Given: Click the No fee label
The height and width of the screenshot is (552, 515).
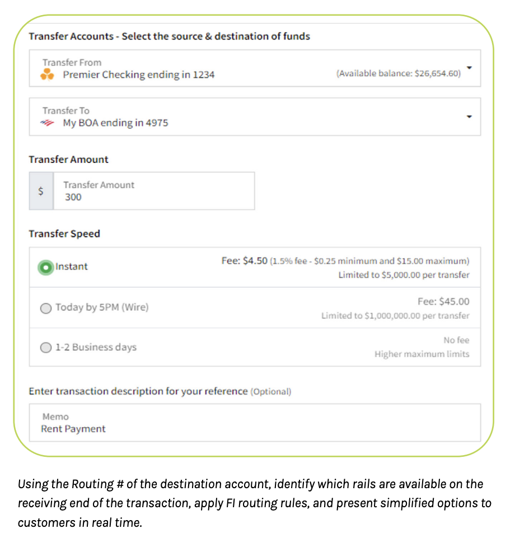Looking at the screenshot, I should point(456,340).
